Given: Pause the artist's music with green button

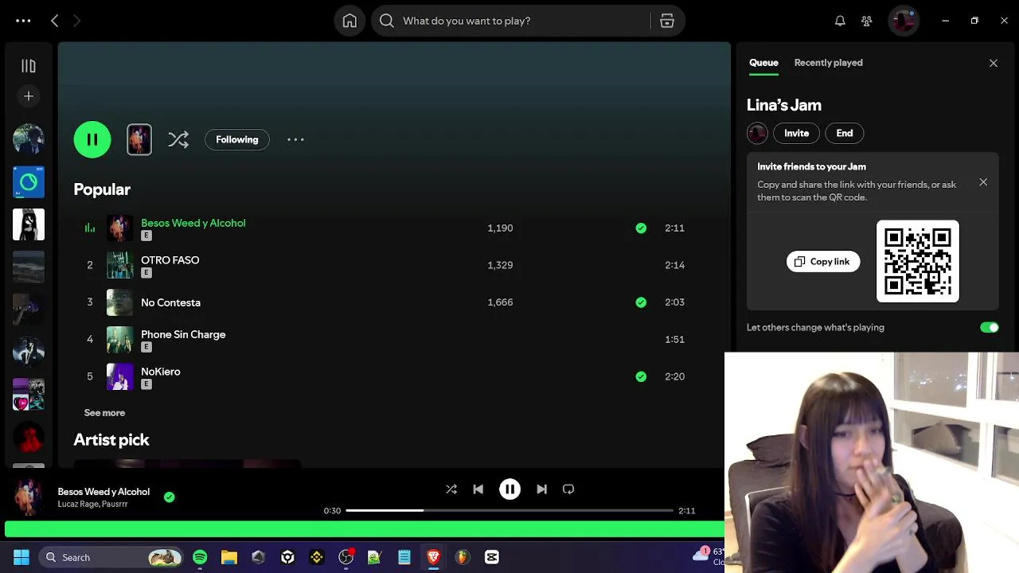Looking at the screenshot, I should [92, 139].
